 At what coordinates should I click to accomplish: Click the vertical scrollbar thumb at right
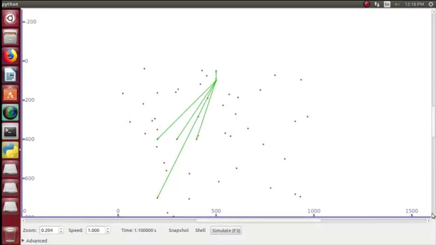tap(434, 122)
